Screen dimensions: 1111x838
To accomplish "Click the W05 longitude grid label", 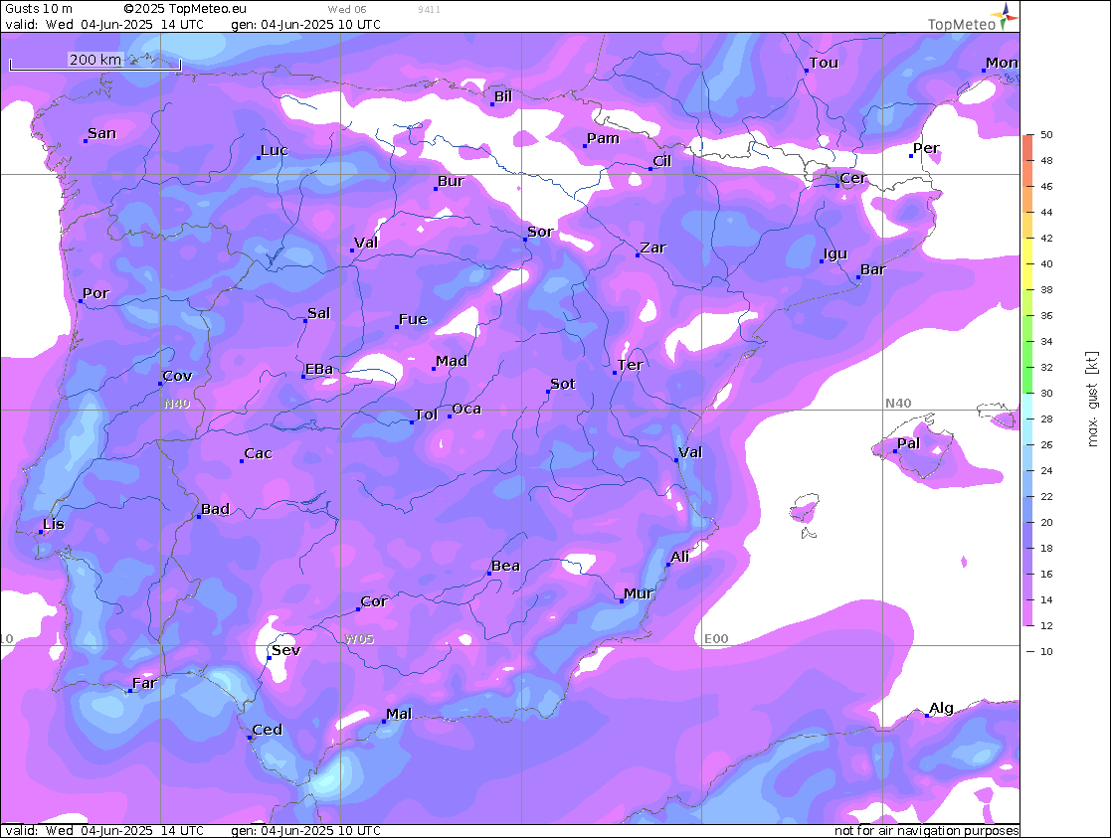I will [359, 639].
